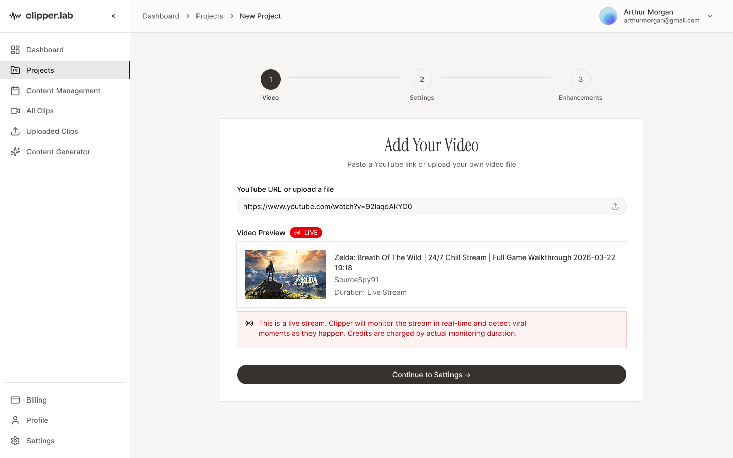733x458 pixels.
Task: Click the All Clips camera icon
Action: pyautogui.click(x=15, y=111)
